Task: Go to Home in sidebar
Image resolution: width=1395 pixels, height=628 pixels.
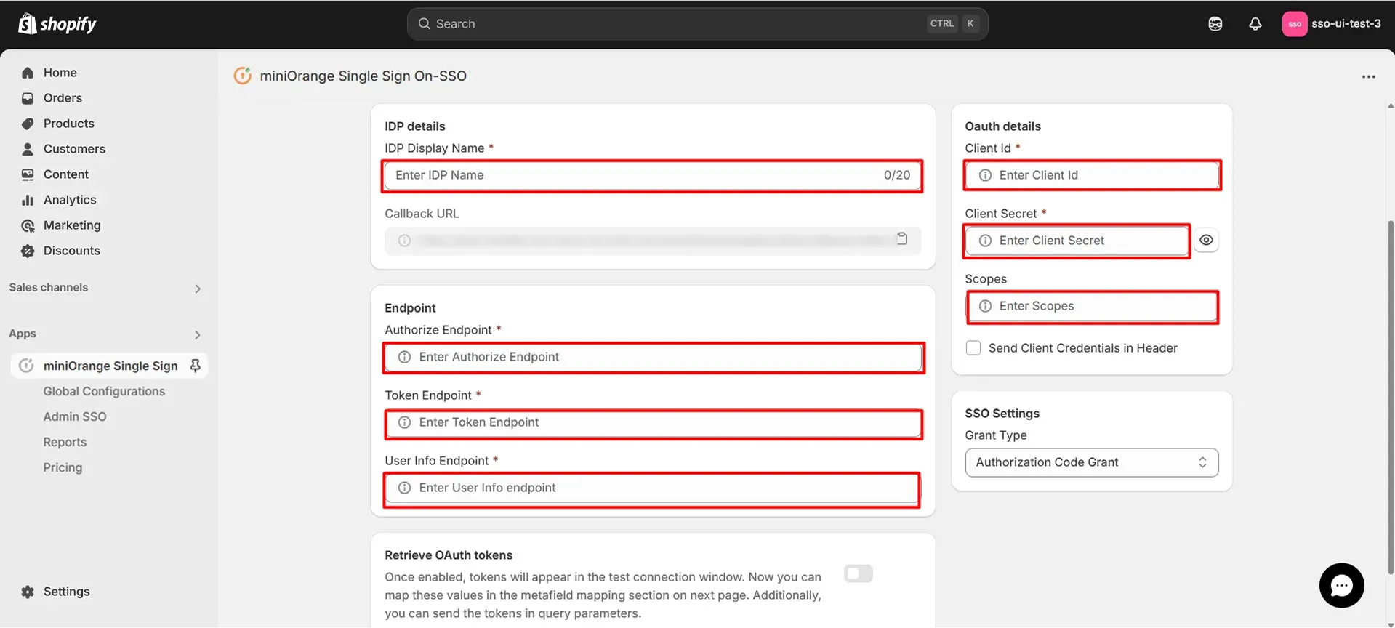Action: [60, 73]
